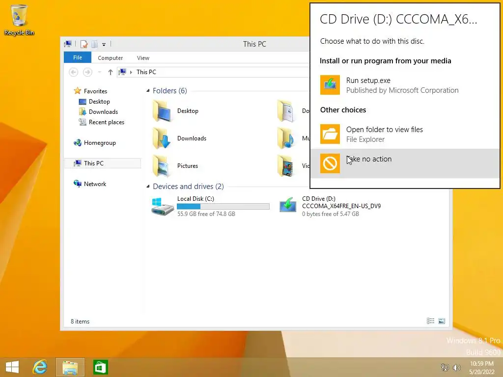Click the volume speaker tray icon
Viewport: 503px width, 377px height.
(x=456, y=367)
